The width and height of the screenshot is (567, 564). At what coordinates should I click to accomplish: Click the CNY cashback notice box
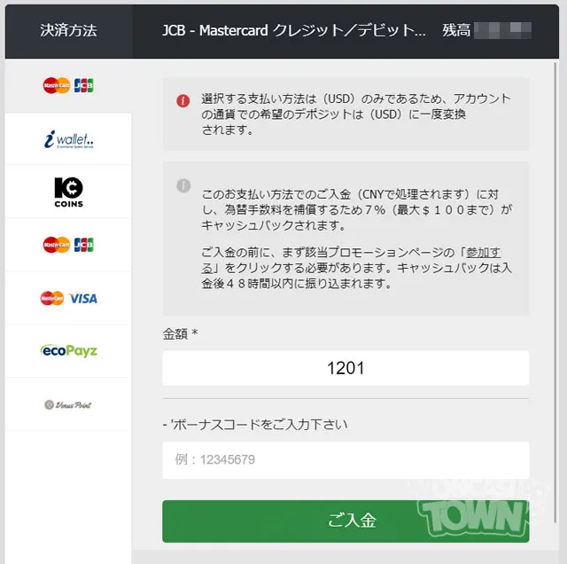click(x=346, y=239)
